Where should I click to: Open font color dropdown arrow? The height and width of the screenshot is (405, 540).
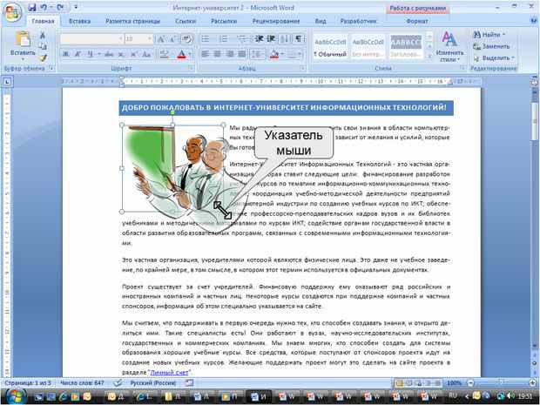coord(190,54)
